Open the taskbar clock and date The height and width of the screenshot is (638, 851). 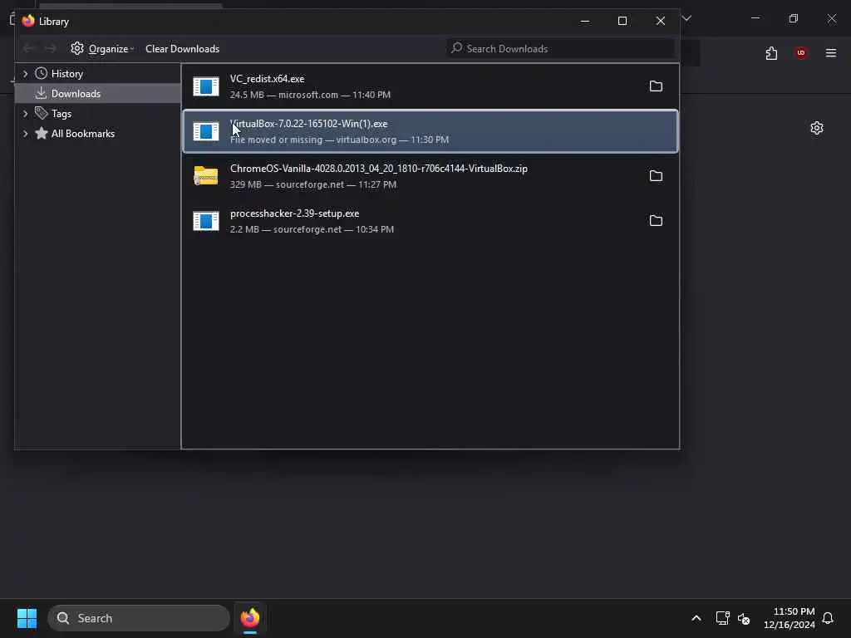coord(790,618)
